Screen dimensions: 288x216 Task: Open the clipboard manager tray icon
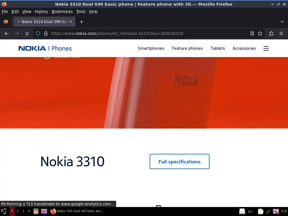click(x=260, y=211)
